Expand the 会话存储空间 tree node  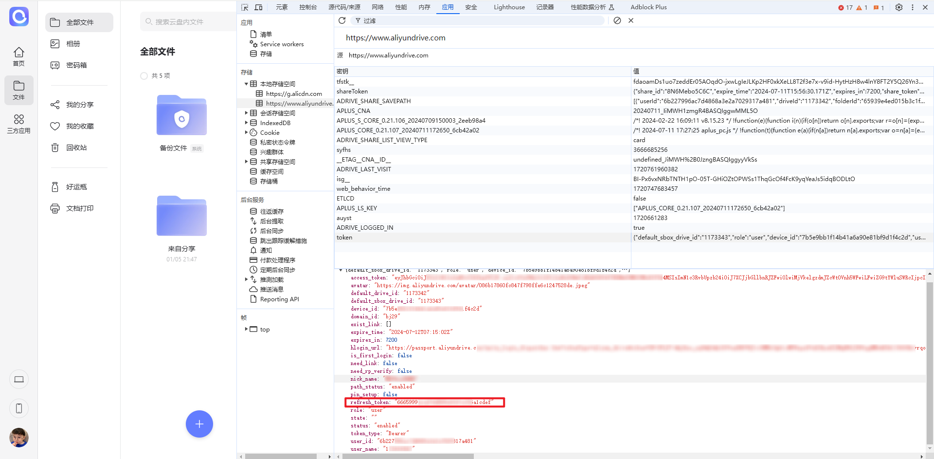(x=247, y=113)
